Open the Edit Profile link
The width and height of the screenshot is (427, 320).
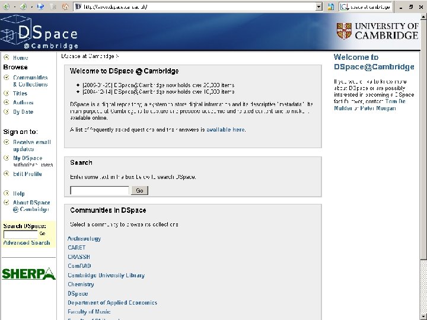27,174
